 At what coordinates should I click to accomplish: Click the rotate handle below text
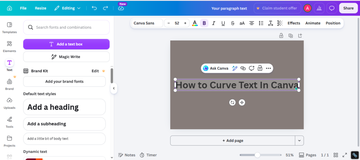[x=232, y=102]
